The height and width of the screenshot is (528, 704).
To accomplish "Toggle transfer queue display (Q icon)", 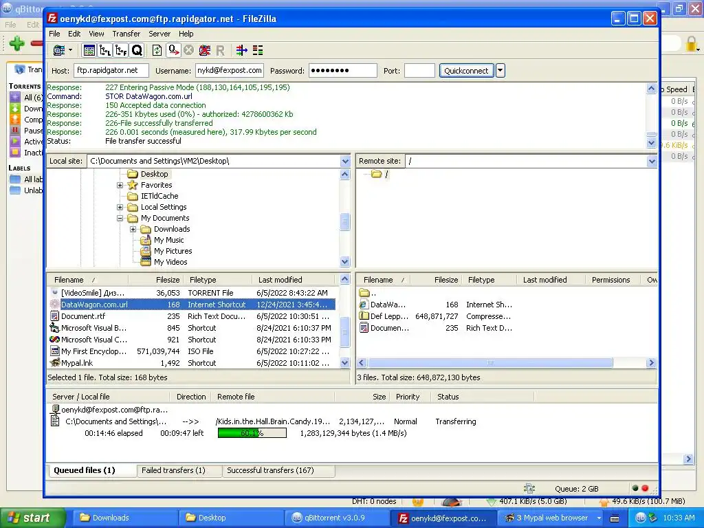I will pos(137,50).
